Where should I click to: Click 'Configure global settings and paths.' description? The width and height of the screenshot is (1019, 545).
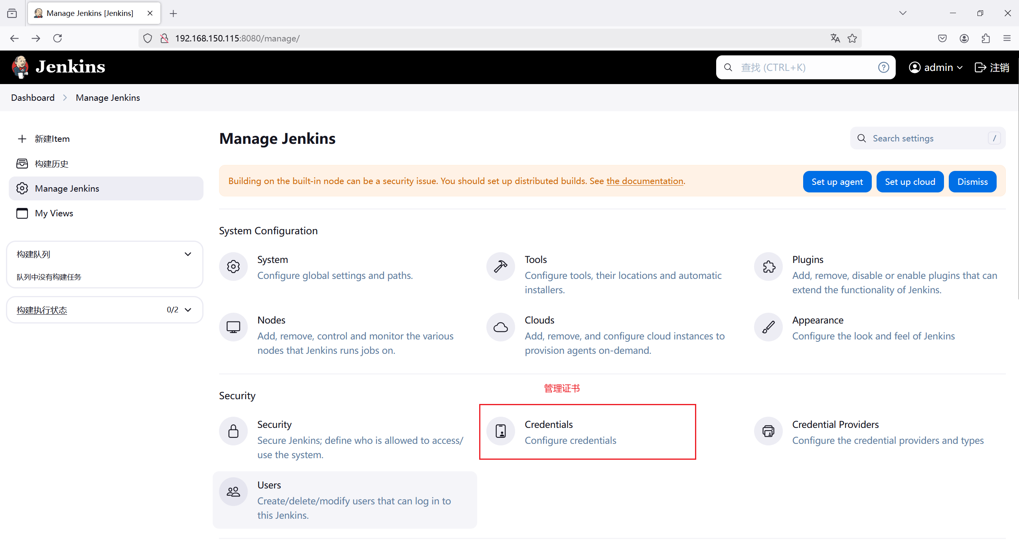(x=335, y=275)
